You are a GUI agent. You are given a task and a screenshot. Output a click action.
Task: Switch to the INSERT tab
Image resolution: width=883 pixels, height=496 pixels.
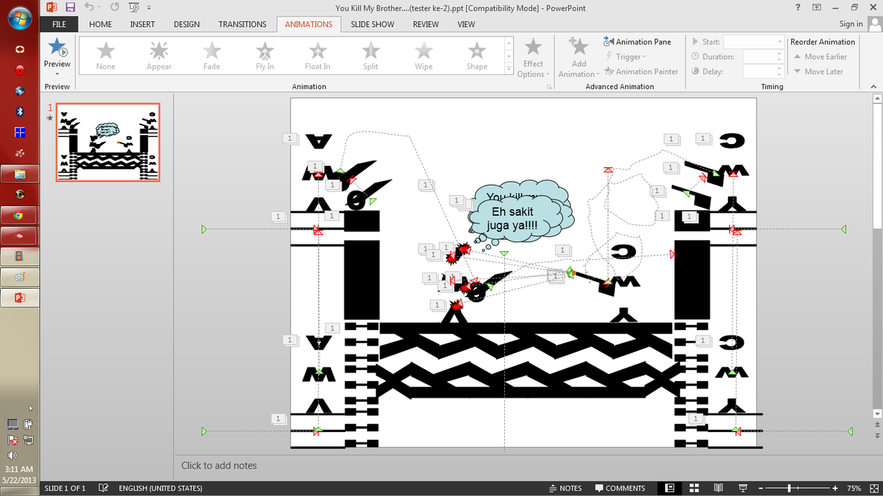143,24
